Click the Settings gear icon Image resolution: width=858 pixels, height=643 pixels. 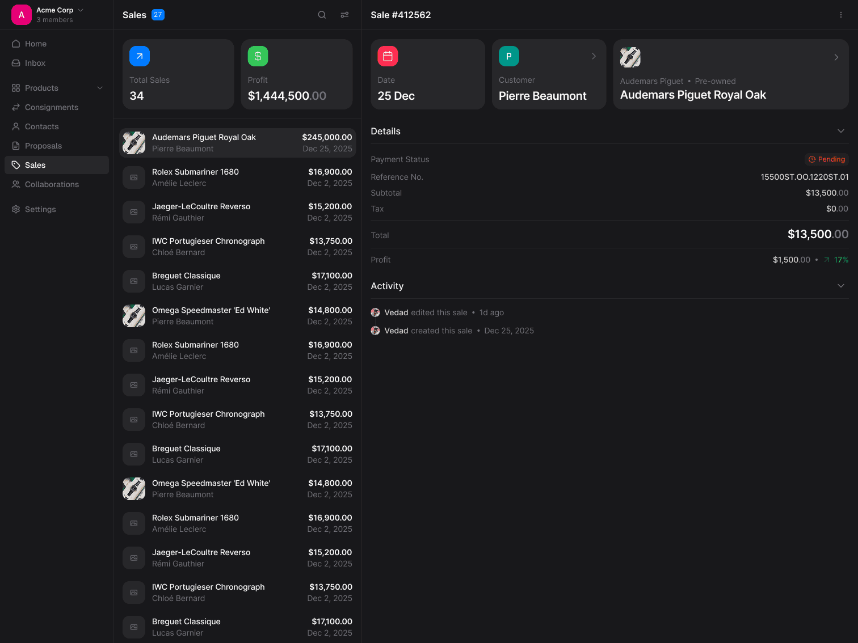point(16,209)
